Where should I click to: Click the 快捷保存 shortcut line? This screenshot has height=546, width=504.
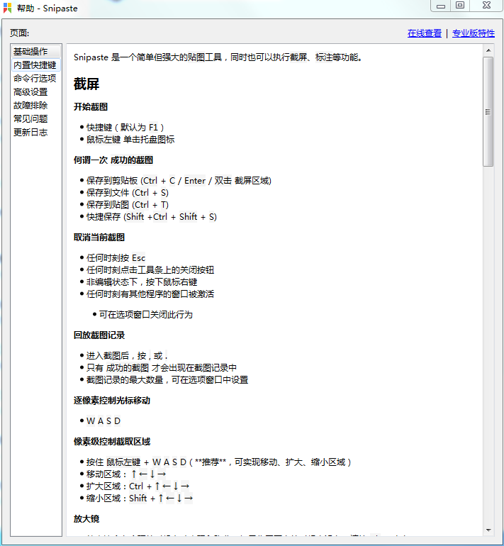pyautogui.click(x=152, y=217)
